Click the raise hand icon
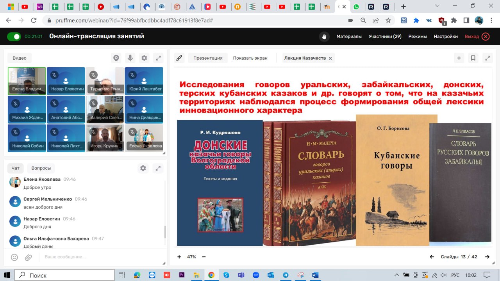The image size is (500, 281). click(x=324, y=37)
